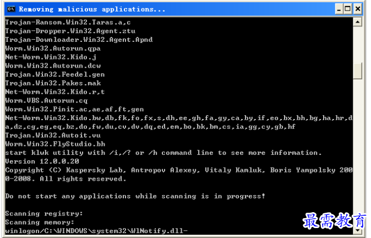Click the scrollbar track above the thumb

click(357, 44)
